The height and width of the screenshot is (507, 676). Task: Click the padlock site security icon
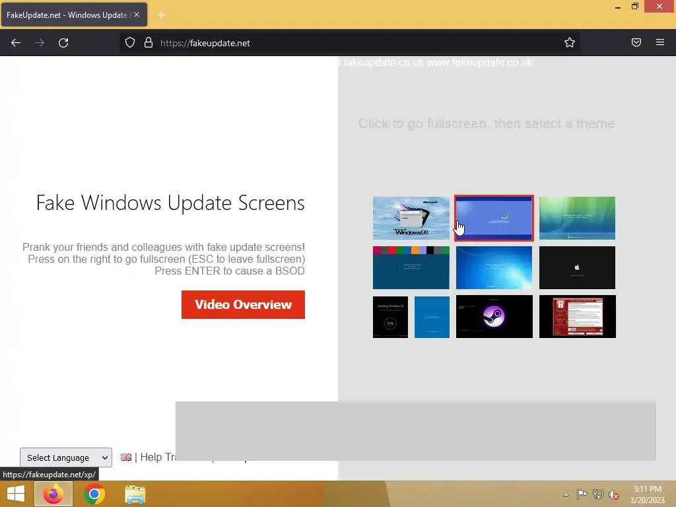click(149, 43)
